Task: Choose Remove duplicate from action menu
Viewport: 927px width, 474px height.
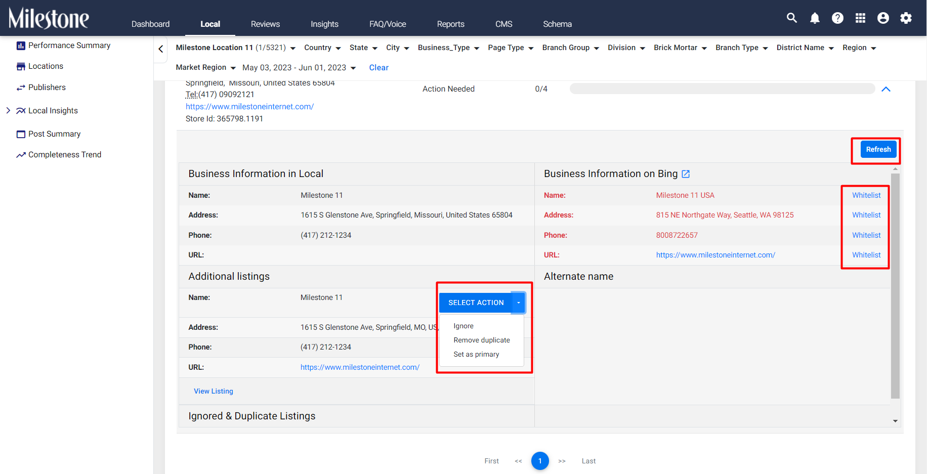Action: (482, 340)
